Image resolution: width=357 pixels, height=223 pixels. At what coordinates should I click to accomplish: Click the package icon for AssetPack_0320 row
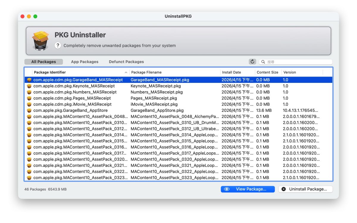point(29,159)
